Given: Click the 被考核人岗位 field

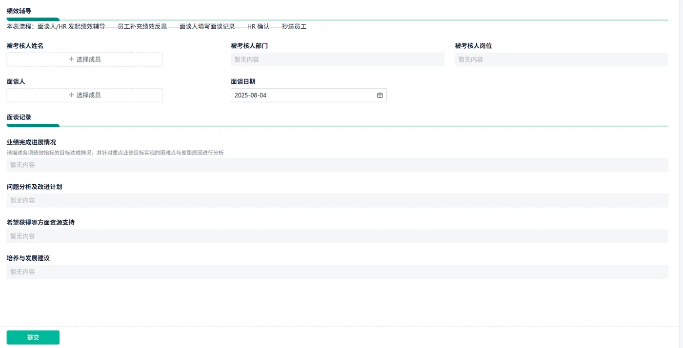Looking at the screenshot, I should pos(562,59).
